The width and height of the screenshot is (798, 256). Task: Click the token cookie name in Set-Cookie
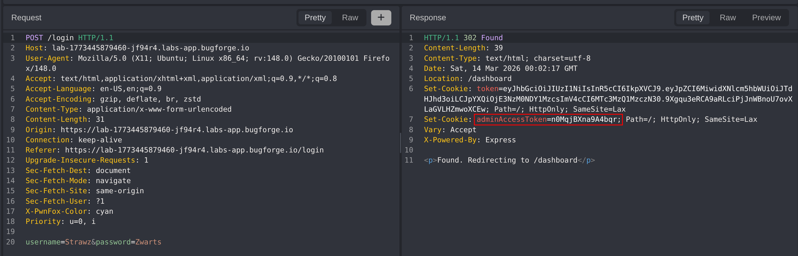pyautogui.click(x=487, y=89)
